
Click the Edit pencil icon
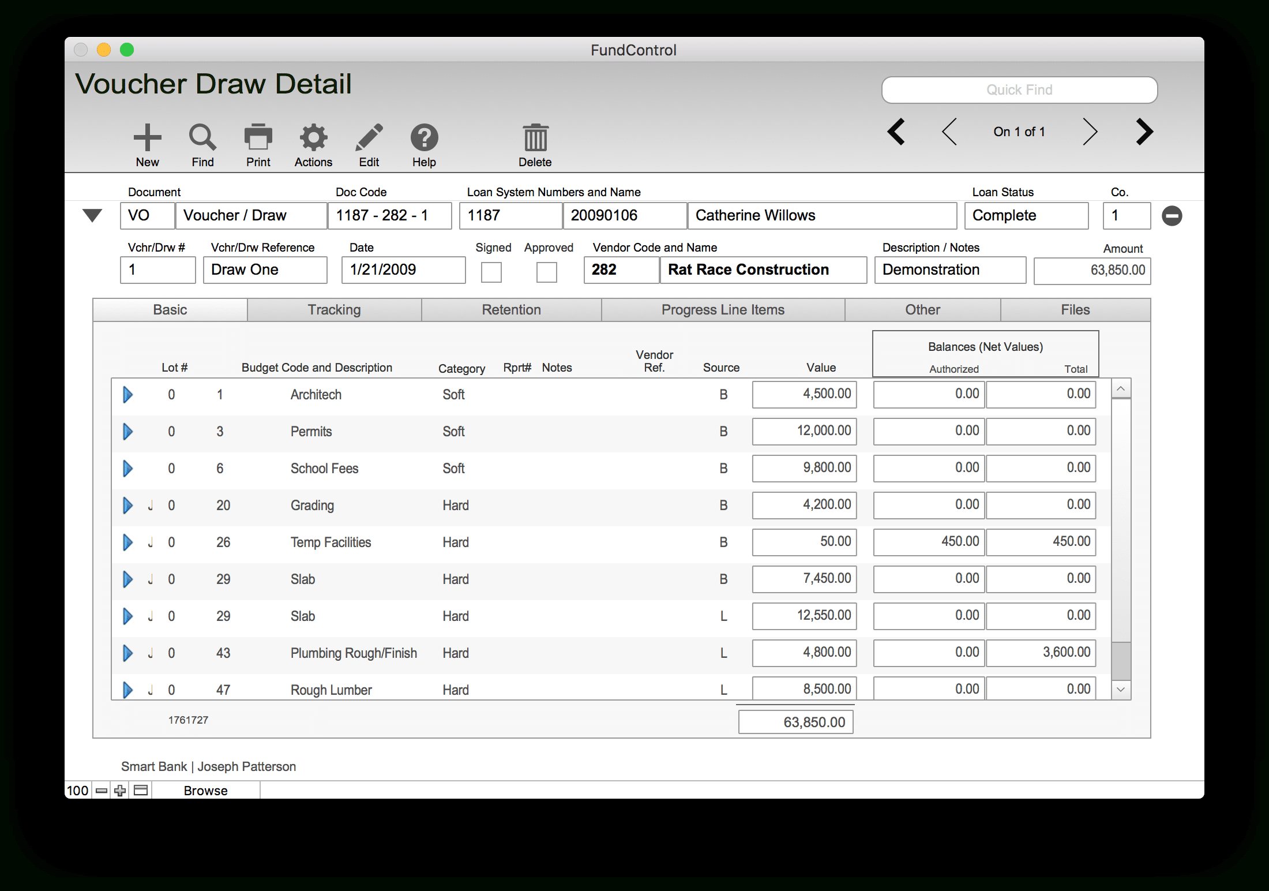pos(369,137)
